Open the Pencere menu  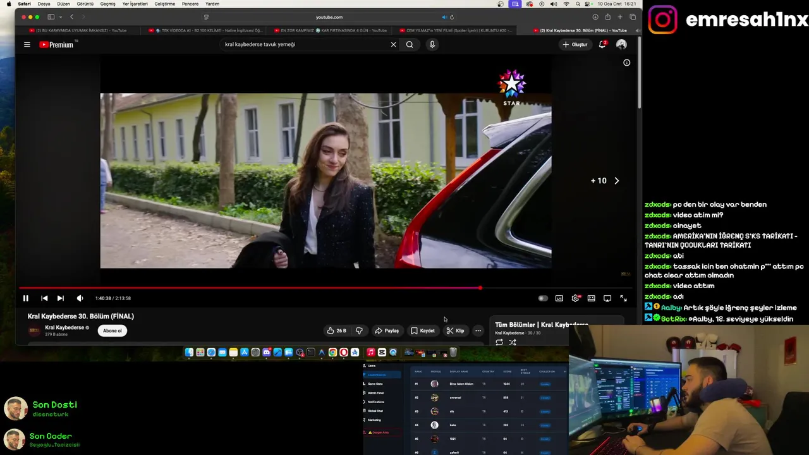(190, 4)
